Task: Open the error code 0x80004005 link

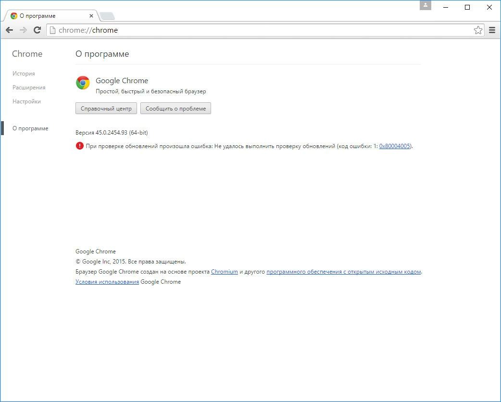Action: [395, 146]
